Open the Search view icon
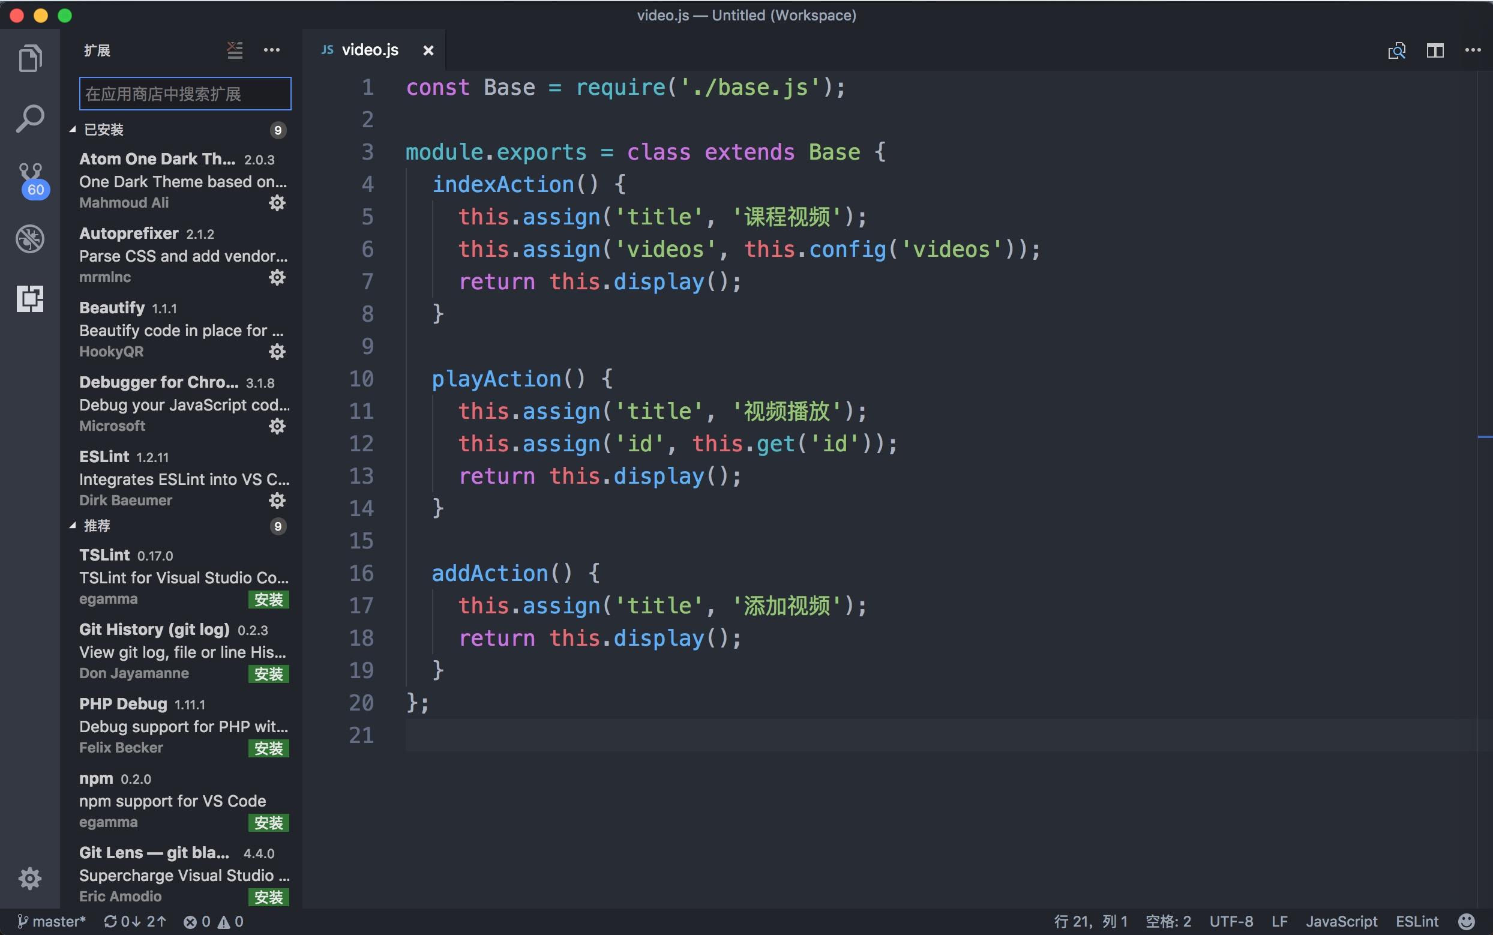Viewport: 1493px width, 935px height. (x=29, y=117)
